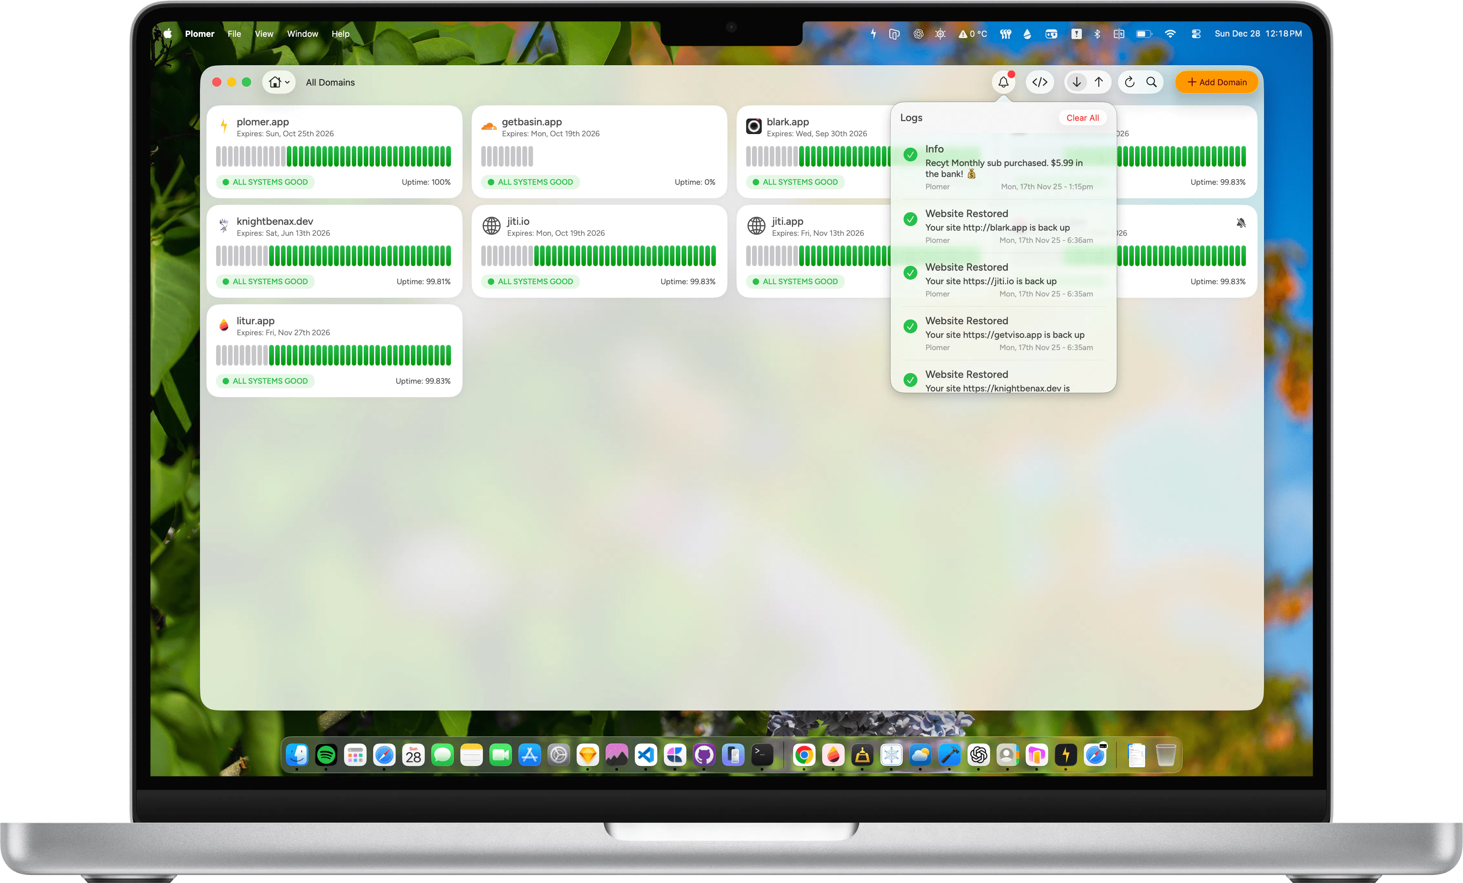Click the "All Domains" title text
The width and height of the screenshot is (1463, 883).
coord(330,82)
